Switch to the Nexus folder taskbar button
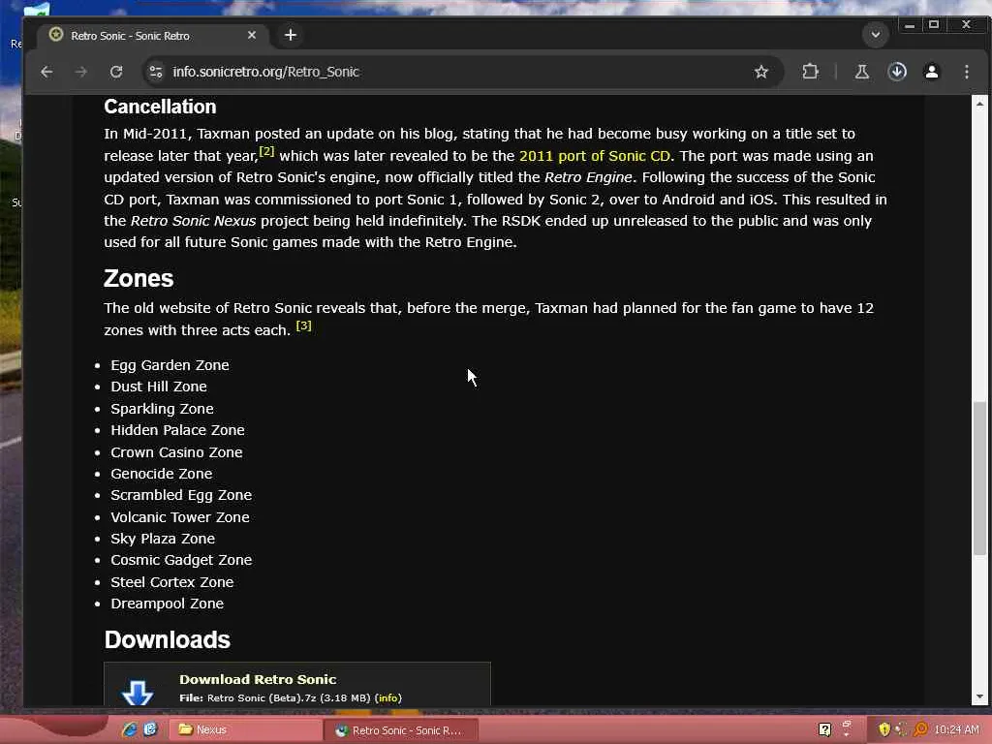992x744 pixels. click(245, 730)
